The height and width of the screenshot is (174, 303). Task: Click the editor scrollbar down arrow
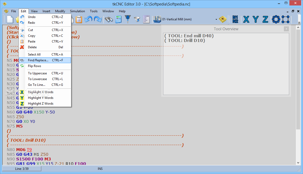298,163
